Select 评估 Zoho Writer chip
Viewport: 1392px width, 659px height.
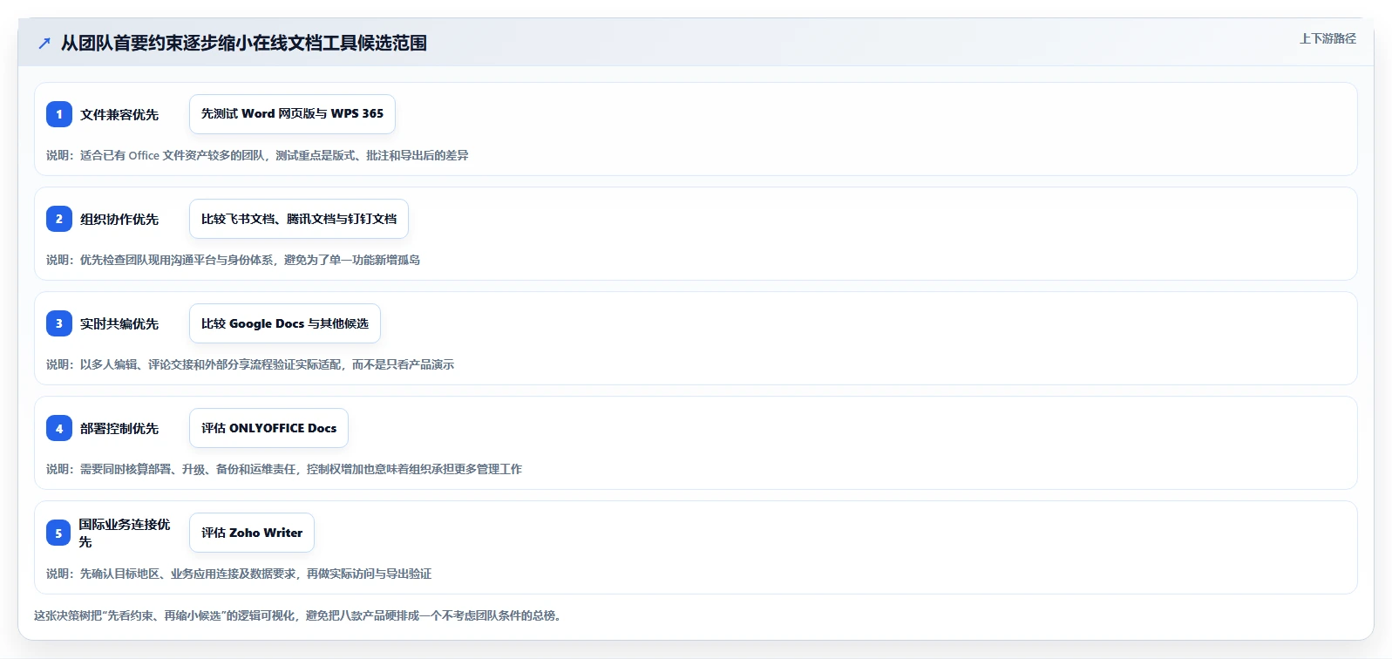point(252,533)
